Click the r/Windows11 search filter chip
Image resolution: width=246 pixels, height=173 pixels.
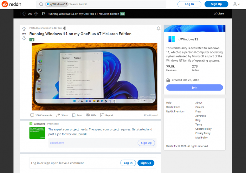point(57,4)
